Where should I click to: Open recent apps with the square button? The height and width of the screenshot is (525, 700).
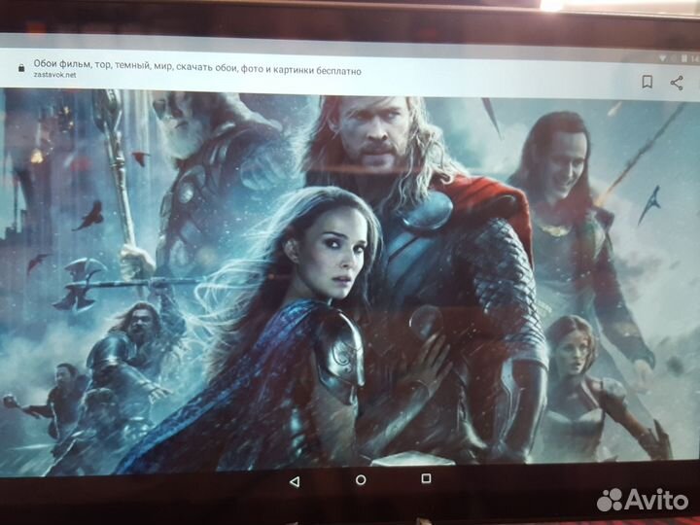pyautogui.click(x=426, y=478)
